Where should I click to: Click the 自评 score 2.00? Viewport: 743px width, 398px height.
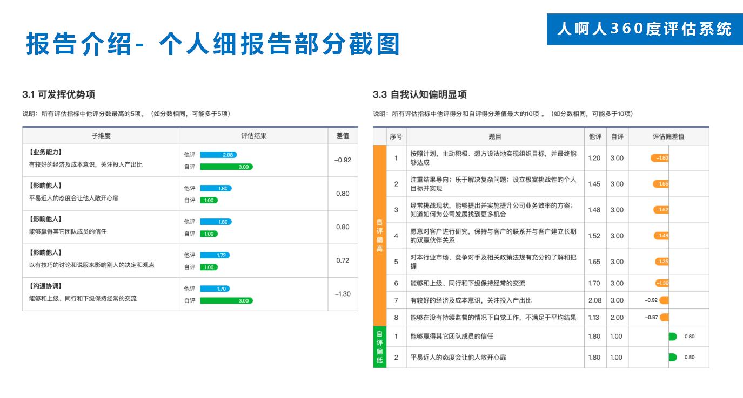click(617, 318)
